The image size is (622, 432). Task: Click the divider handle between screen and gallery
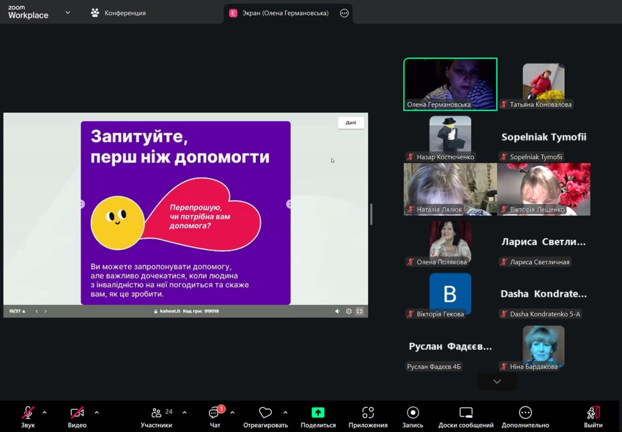point(371,214)
